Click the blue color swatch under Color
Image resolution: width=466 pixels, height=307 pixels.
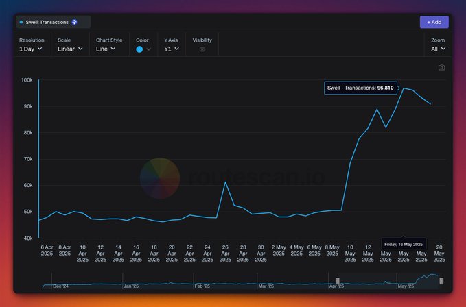[139, 49]
